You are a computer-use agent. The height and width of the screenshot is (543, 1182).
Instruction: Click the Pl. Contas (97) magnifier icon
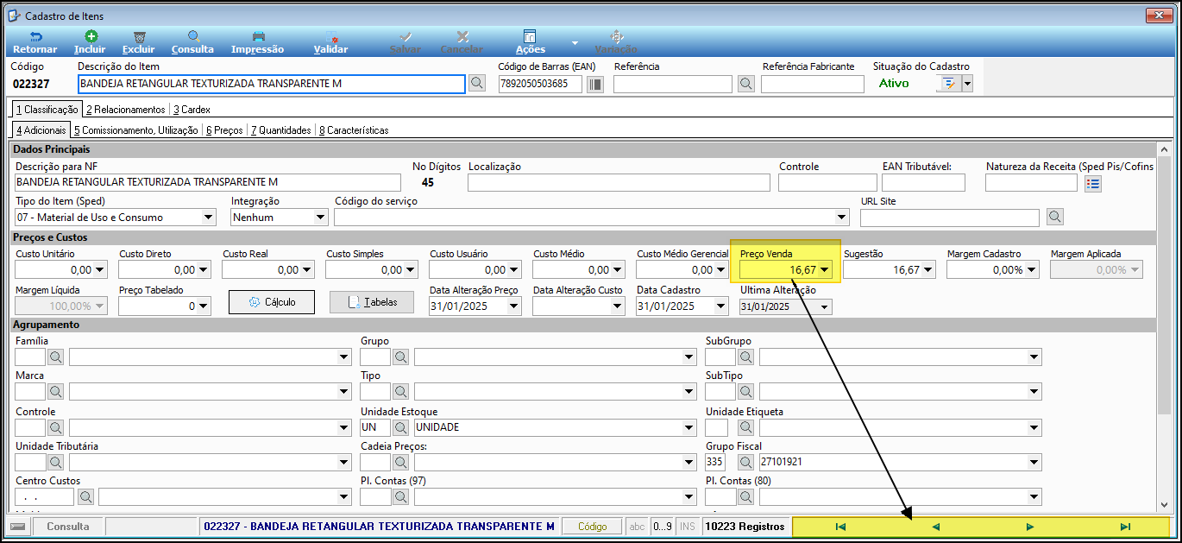[x=400, y=496]
